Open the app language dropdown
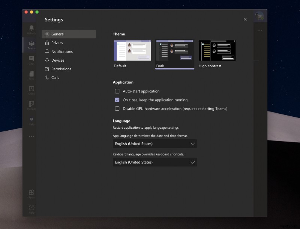 pyautogui.click(x=155, y=143)
